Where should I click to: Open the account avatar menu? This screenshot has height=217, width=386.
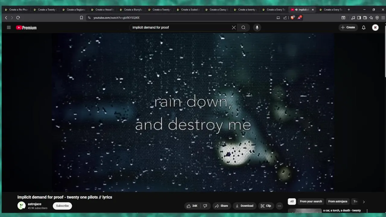click(x=375, y=27)
